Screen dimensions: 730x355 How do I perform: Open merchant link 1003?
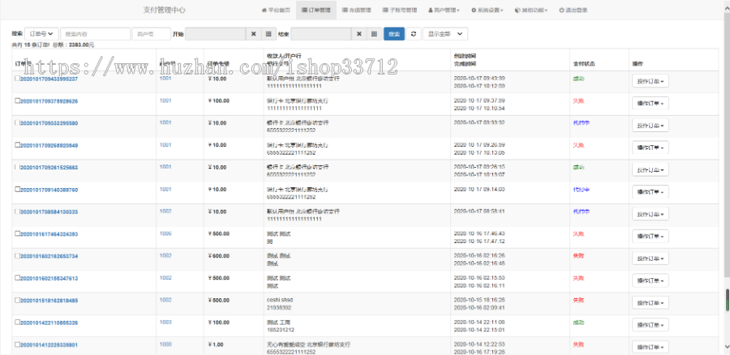pos(165,322)
